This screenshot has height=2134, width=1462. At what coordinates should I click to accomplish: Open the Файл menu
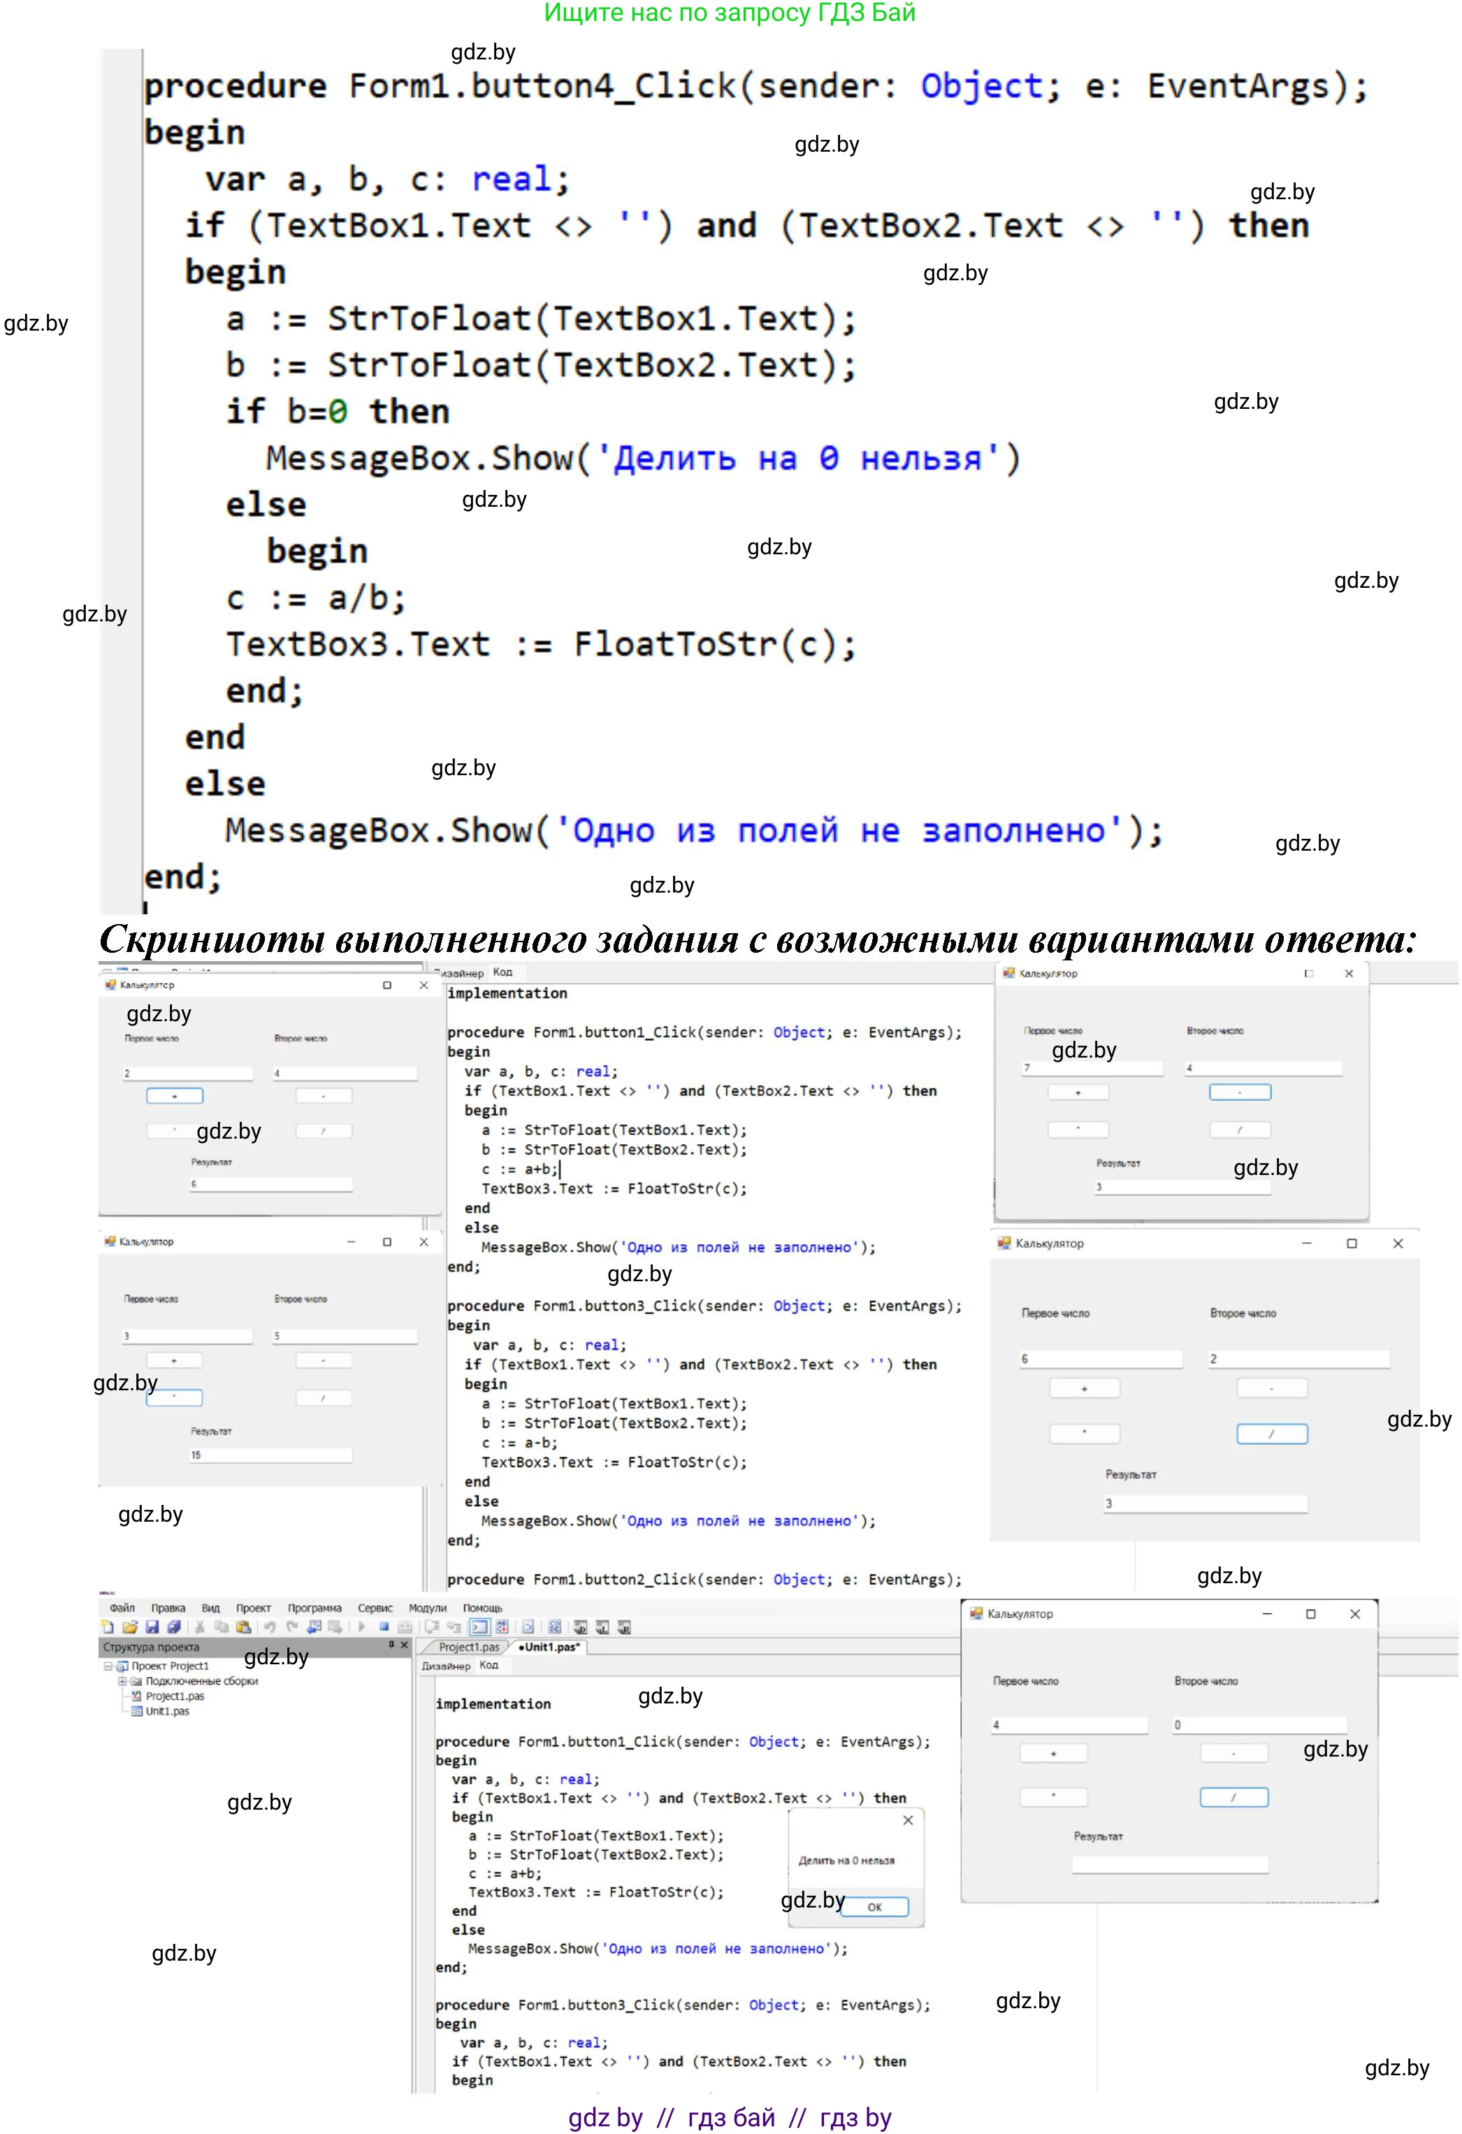(x=122, y=1609)
